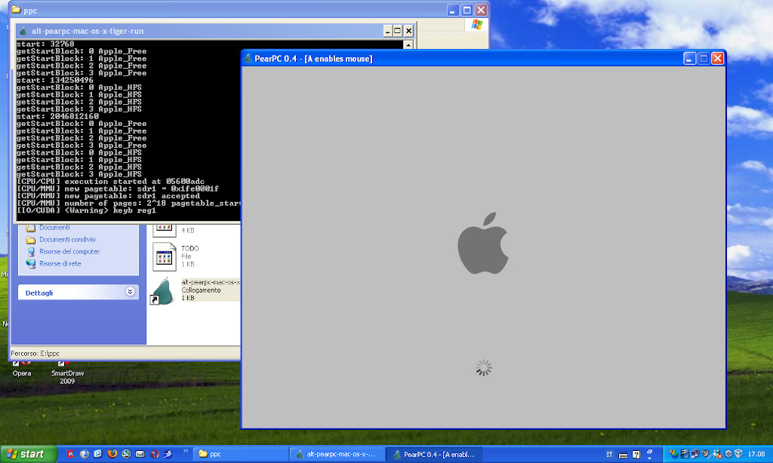Minimize the alt-pearpc-mac-os-x-tiger-run console

pyautogui.click(x=387, y=31)
